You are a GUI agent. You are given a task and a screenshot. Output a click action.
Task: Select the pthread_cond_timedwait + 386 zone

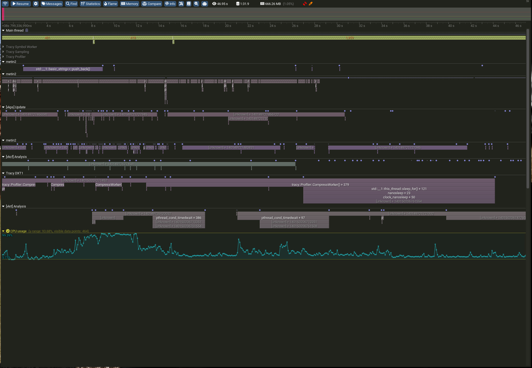pos(179,218)
